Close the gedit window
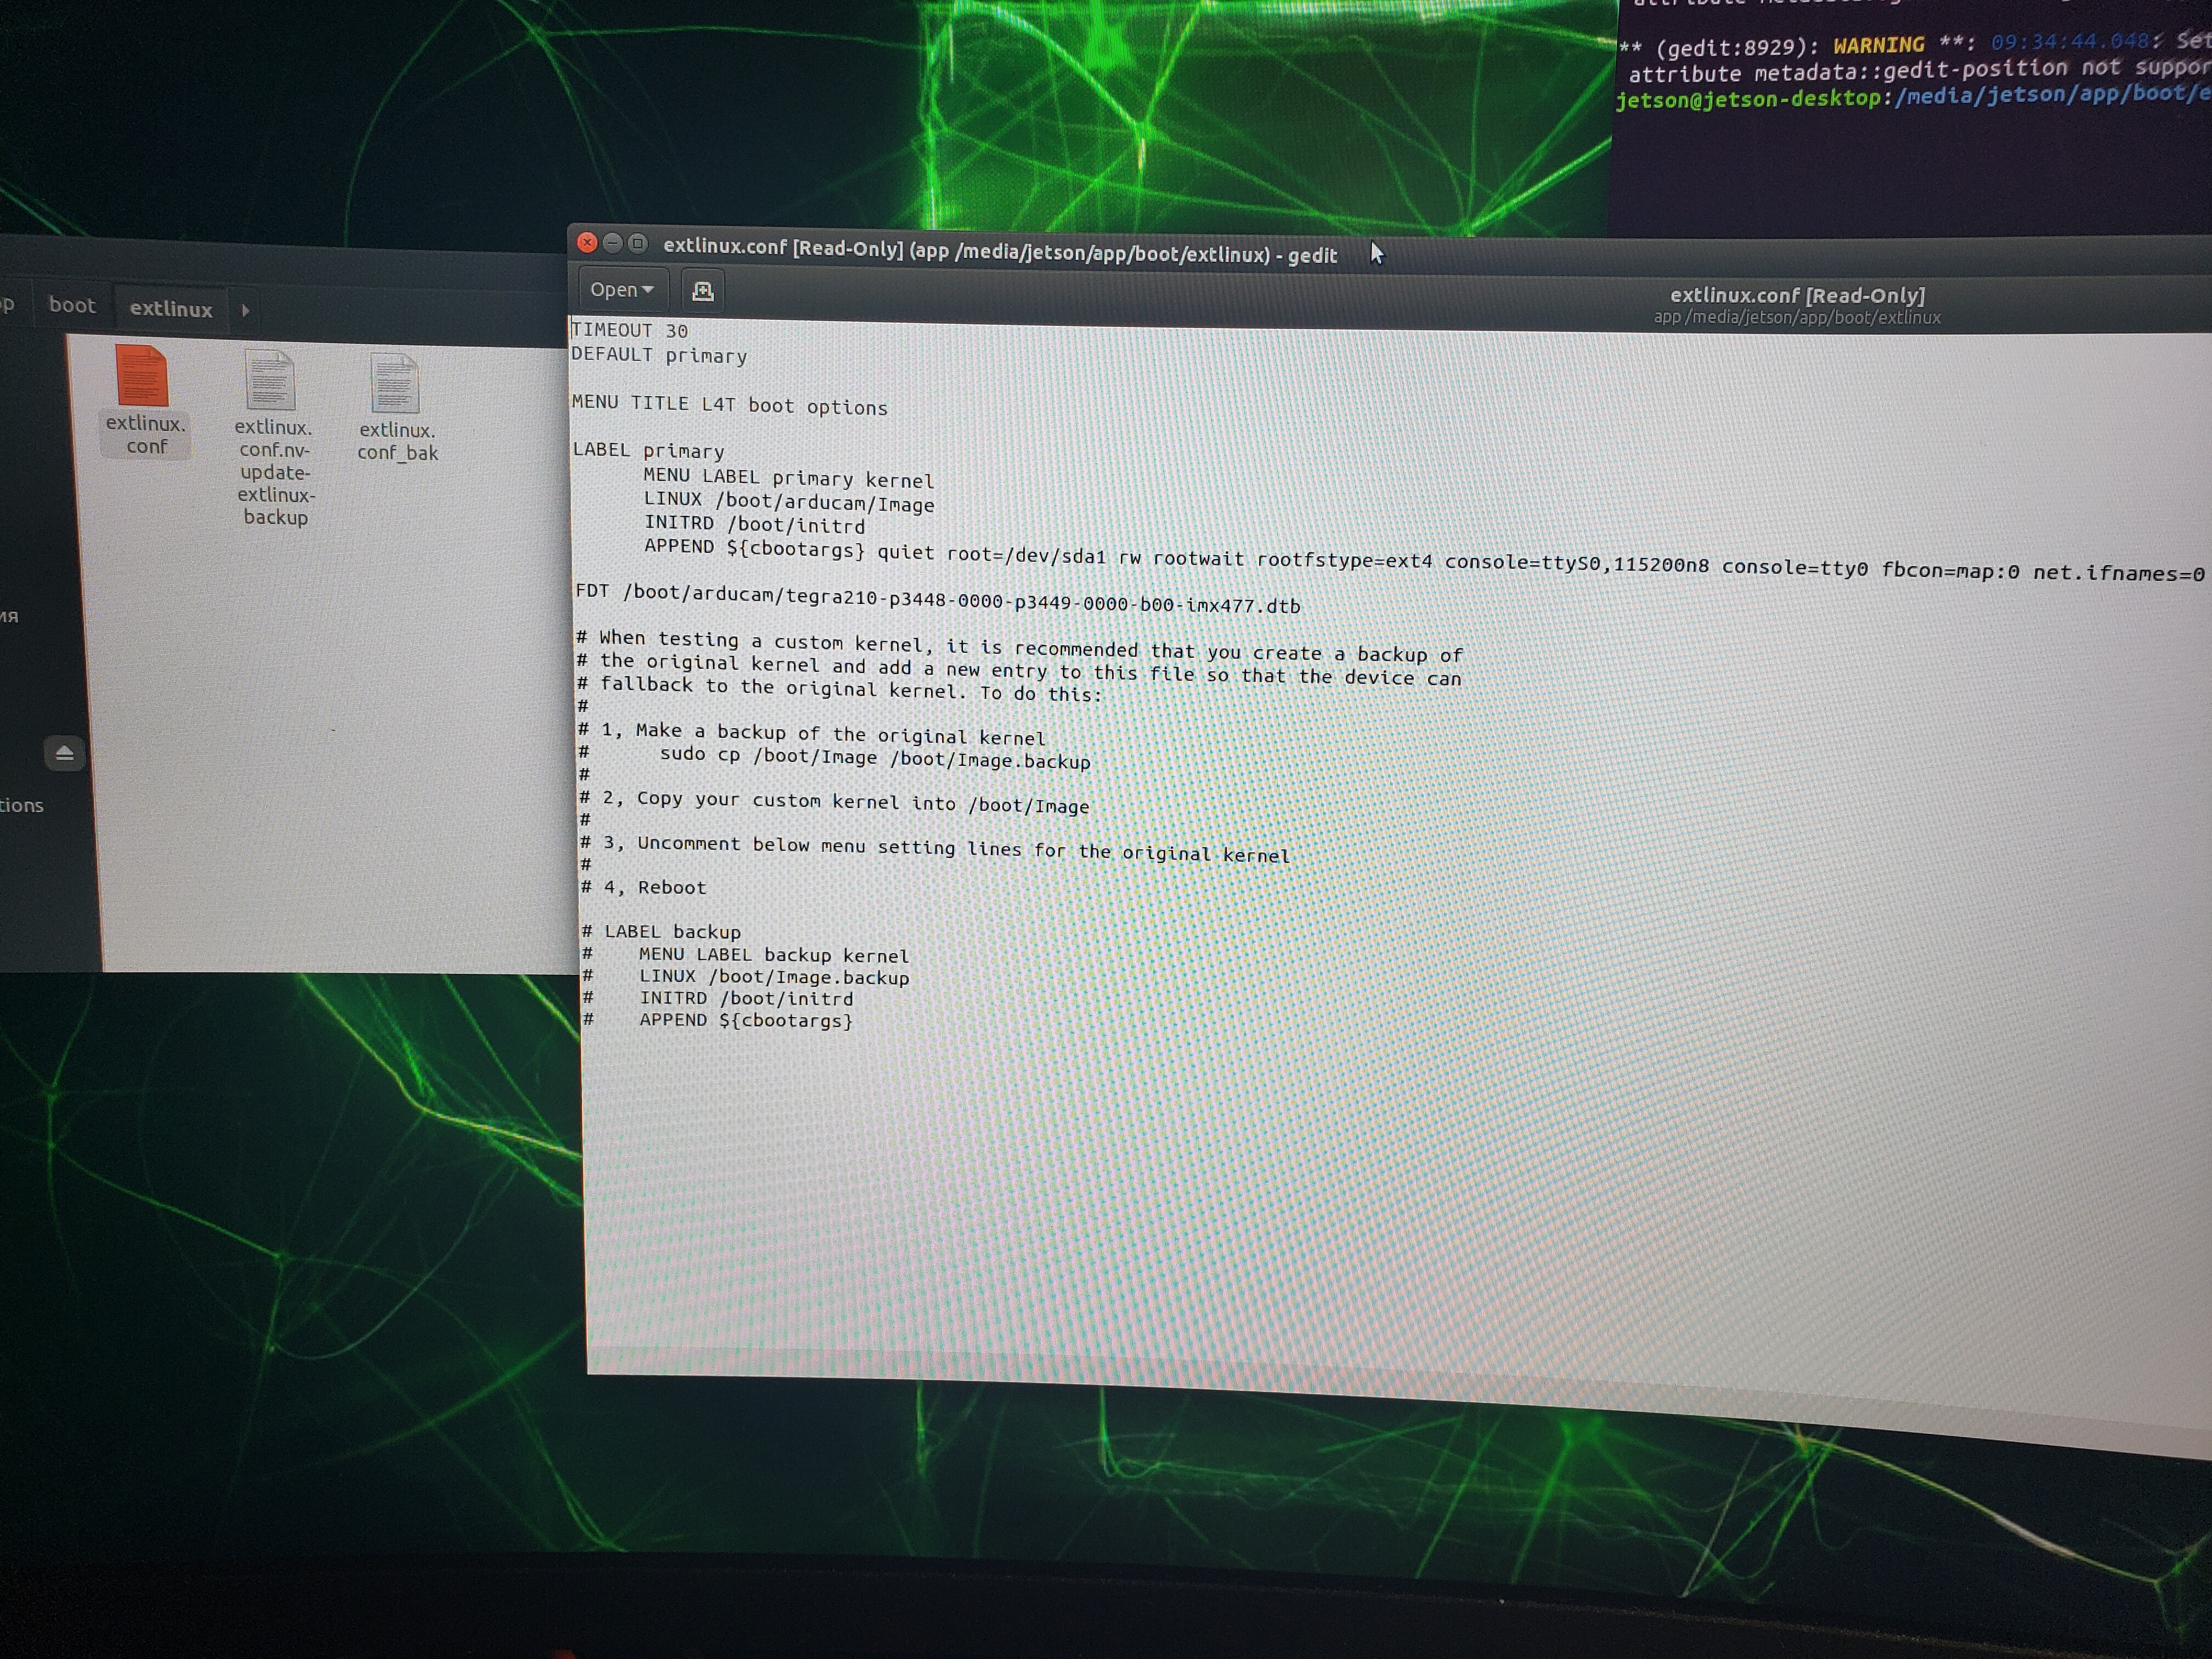The image size is (2212, 1659). coord(588,242)
